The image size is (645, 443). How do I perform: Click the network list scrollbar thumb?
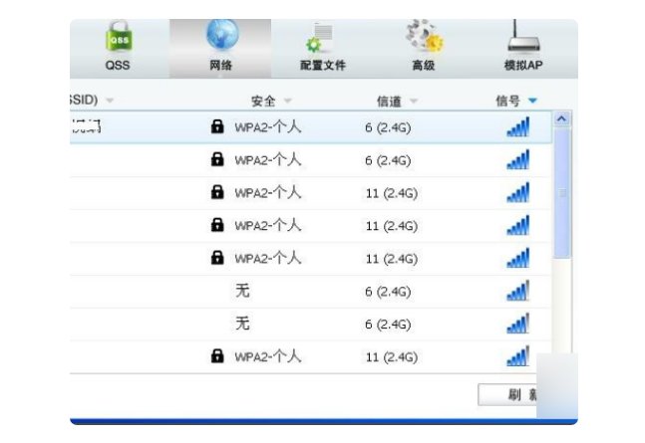[562, 193]
